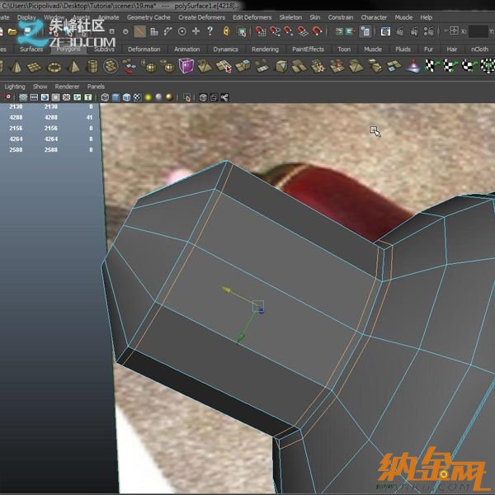
Task: Create a polygon pyramid from the shelf
Action: coord(73,67)
